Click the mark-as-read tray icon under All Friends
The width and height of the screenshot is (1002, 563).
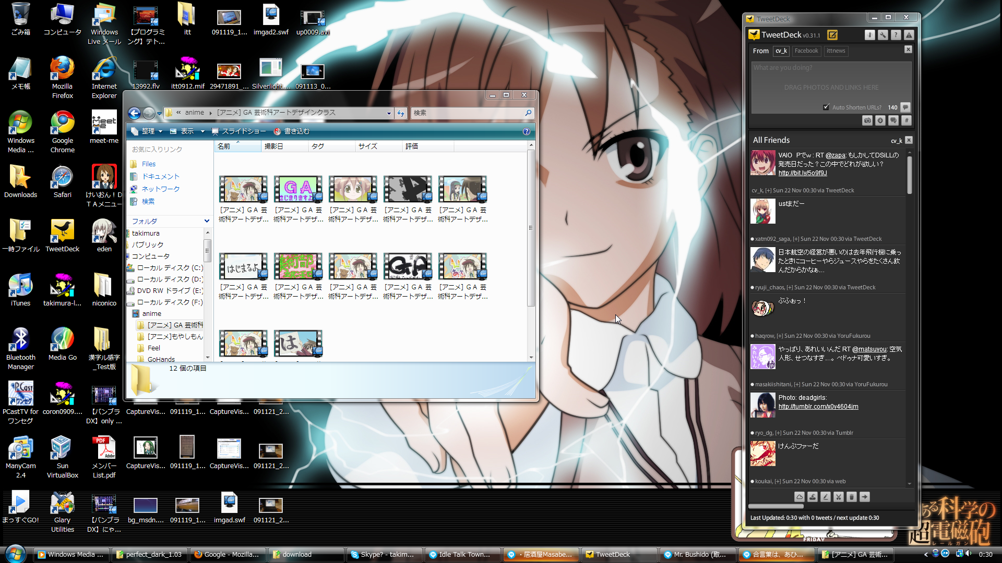point(812,497)
